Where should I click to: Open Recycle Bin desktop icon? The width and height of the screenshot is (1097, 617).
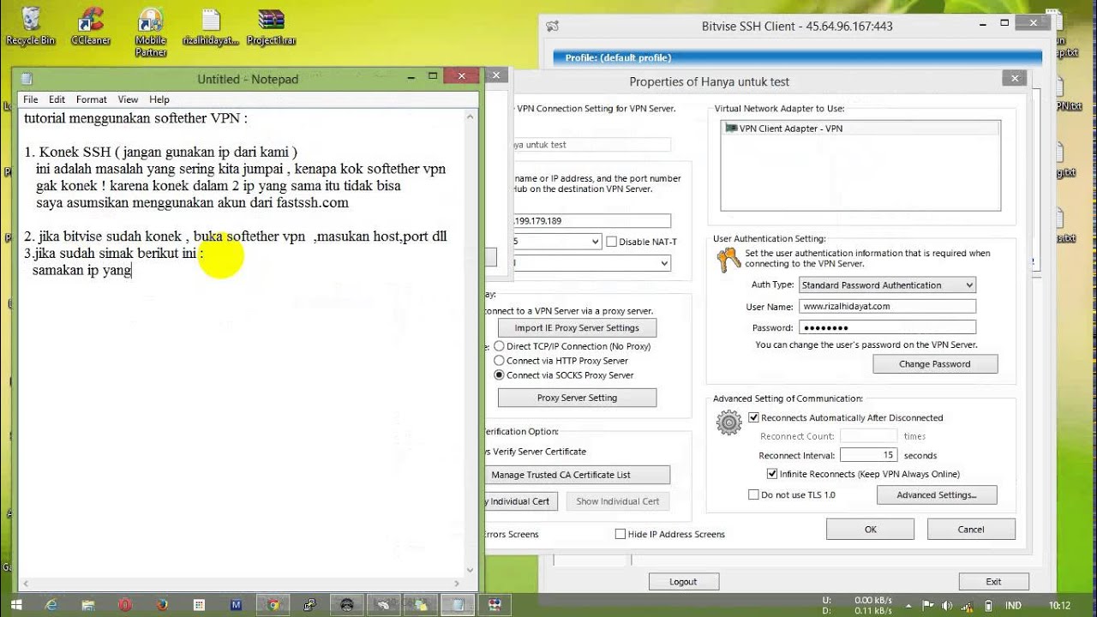point(30,26)
